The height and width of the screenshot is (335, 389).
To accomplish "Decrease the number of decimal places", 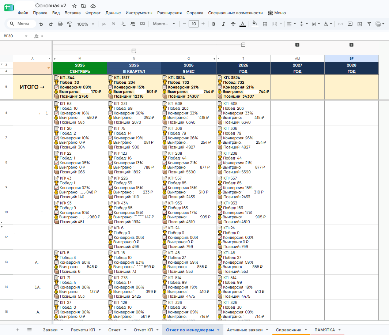I will (123, 24).
